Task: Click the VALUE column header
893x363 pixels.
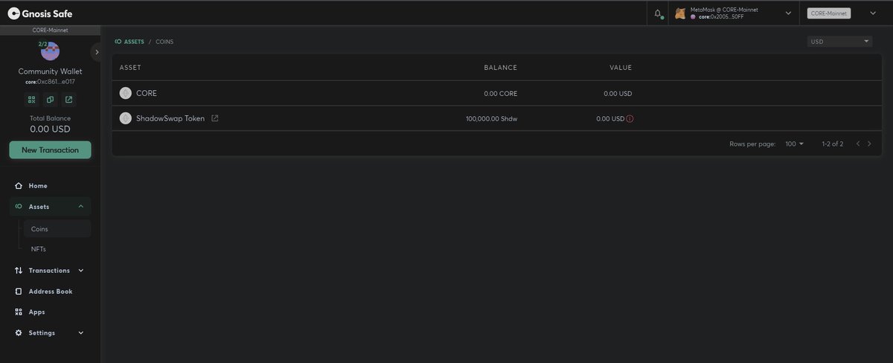Action: [x=621, y=68]
